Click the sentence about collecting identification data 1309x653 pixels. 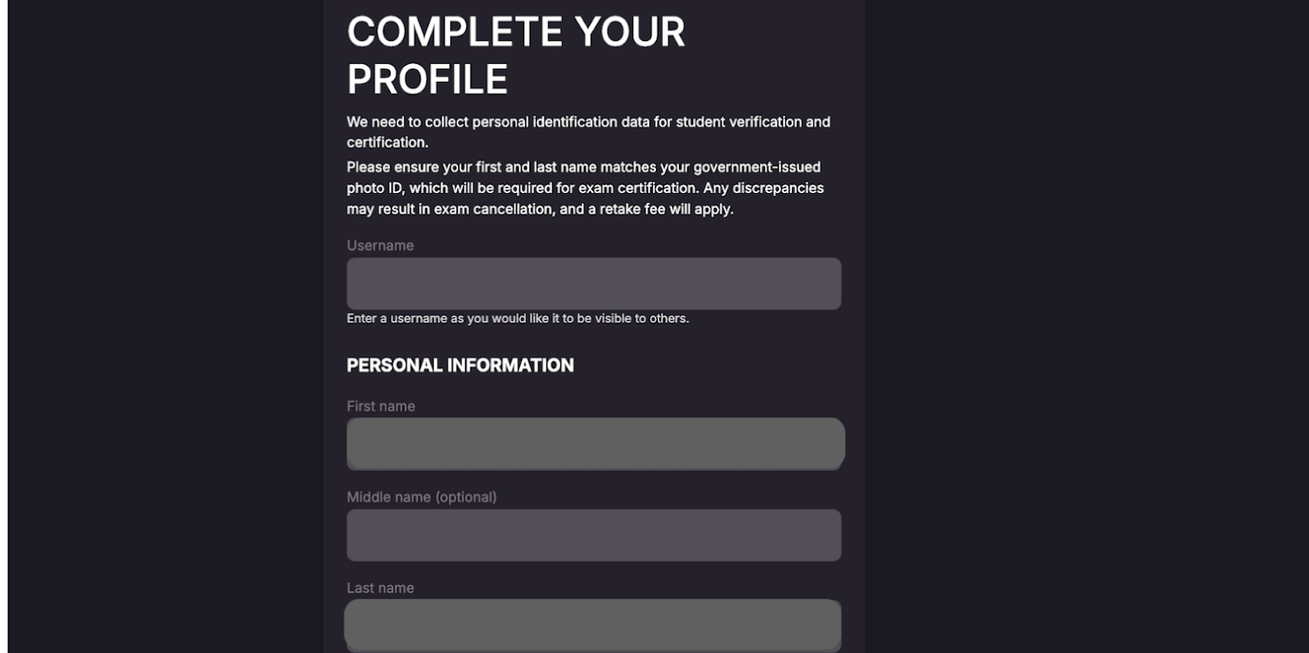tap(587, 122)
